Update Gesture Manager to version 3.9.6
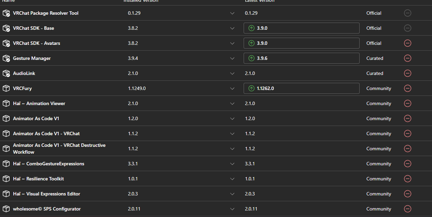The height and width of the screenshot is (217, 432). pos(301,58)
